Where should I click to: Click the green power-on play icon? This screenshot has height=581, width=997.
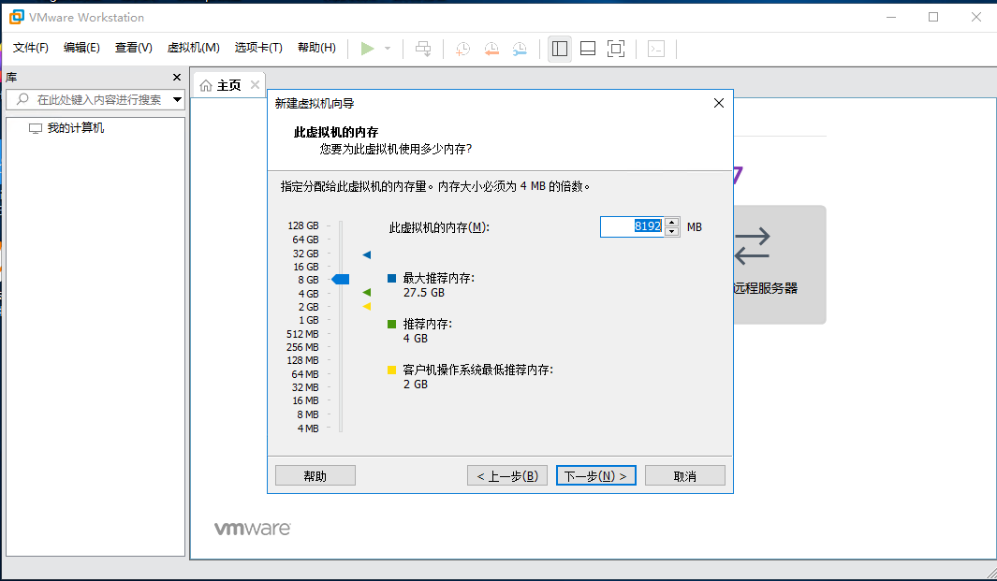click(367, 49)
